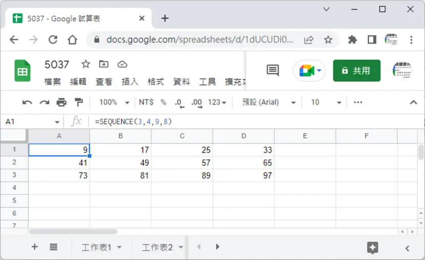Open comment history icon

pos(273,71)
